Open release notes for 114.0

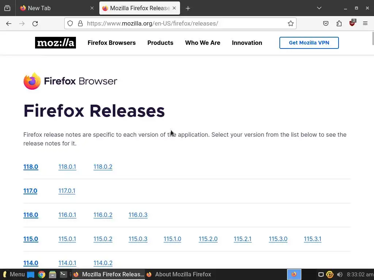click(x=31, y=263)
